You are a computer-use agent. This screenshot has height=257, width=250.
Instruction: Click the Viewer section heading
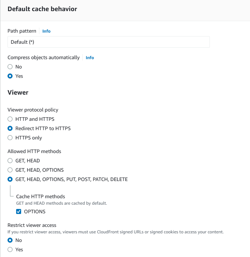(18, 92)
